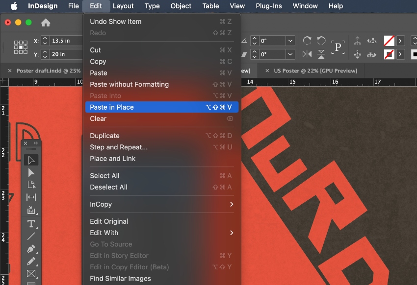
Task: Choose Clear from Edit menu
Action: 162,119
